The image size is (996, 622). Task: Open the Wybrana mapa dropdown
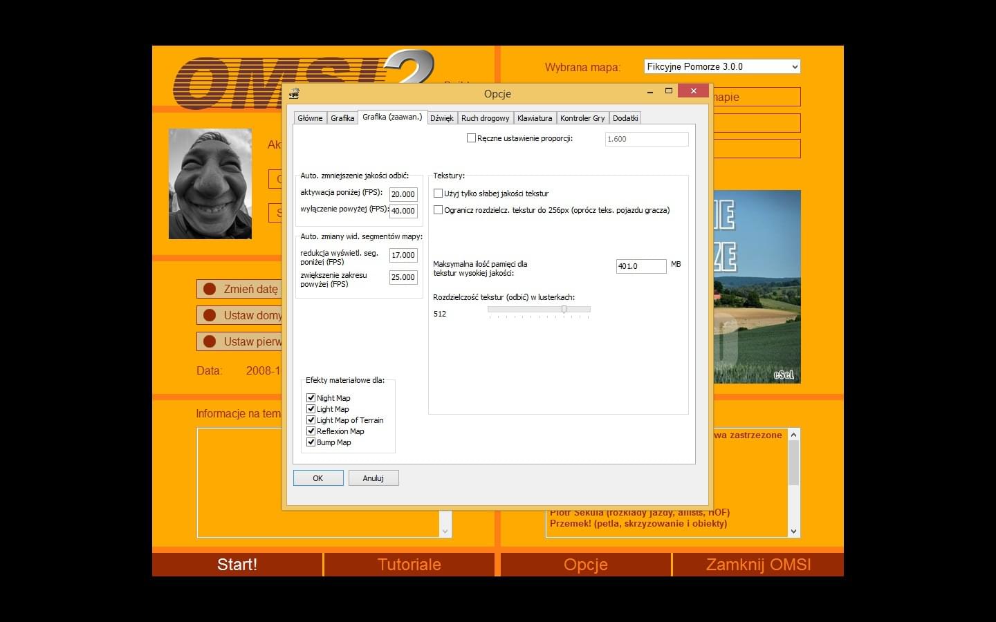pyautogui.click(x=722, y=66)
